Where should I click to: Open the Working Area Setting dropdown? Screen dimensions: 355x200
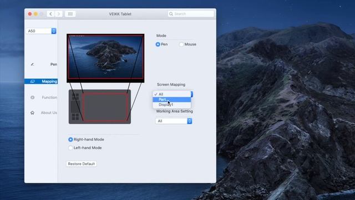pos(174,121)
